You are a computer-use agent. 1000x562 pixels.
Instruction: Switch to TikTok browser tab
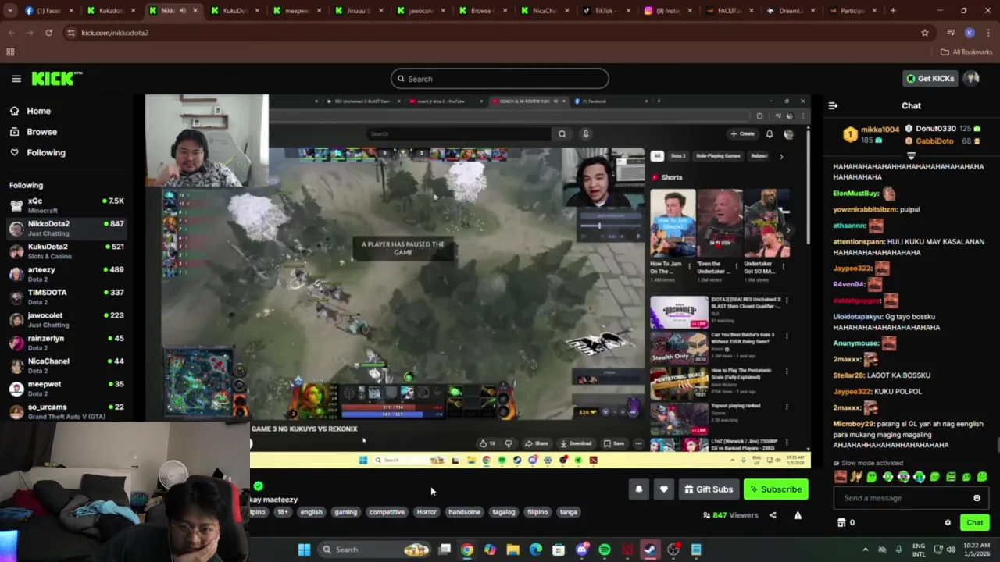(x=604, y=11)
